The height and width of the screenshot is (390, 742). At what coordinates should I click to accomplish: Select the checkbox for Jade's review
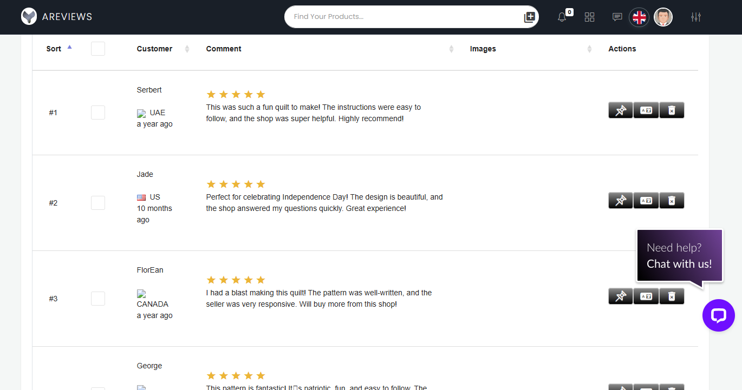click(98, 203)
